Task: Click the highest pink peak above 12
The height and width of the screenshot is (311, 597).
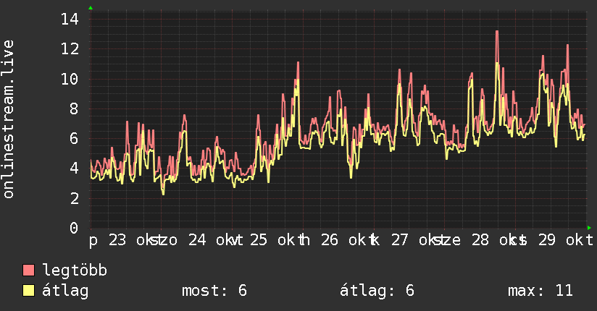Action: click(x=497, y=32)
